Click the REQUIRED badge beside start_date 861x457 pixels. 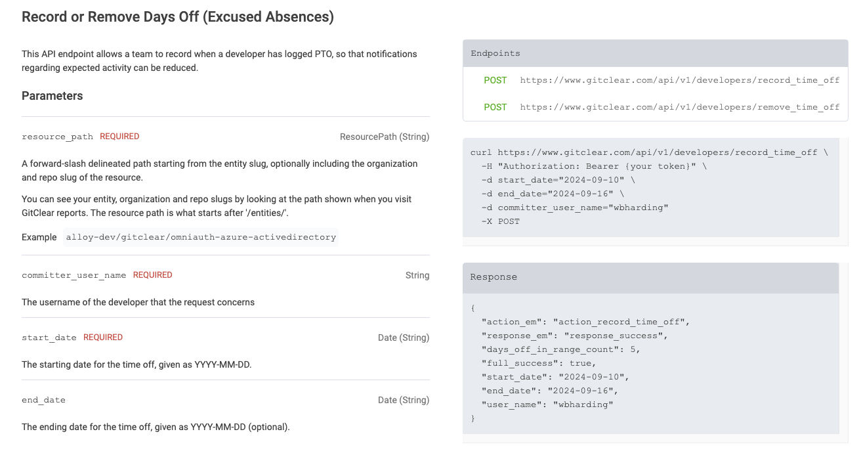click(103, 337)
